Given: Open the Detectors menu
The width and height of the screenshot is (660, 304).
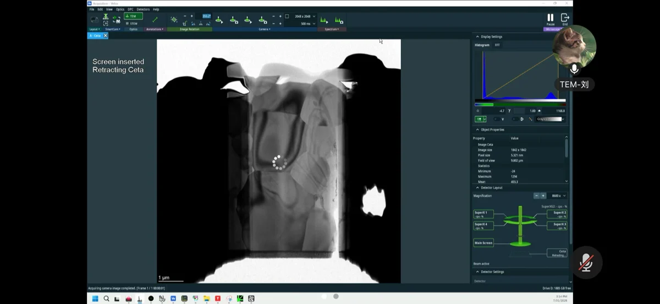Looking at the screenshot, I should coord(143,9).
